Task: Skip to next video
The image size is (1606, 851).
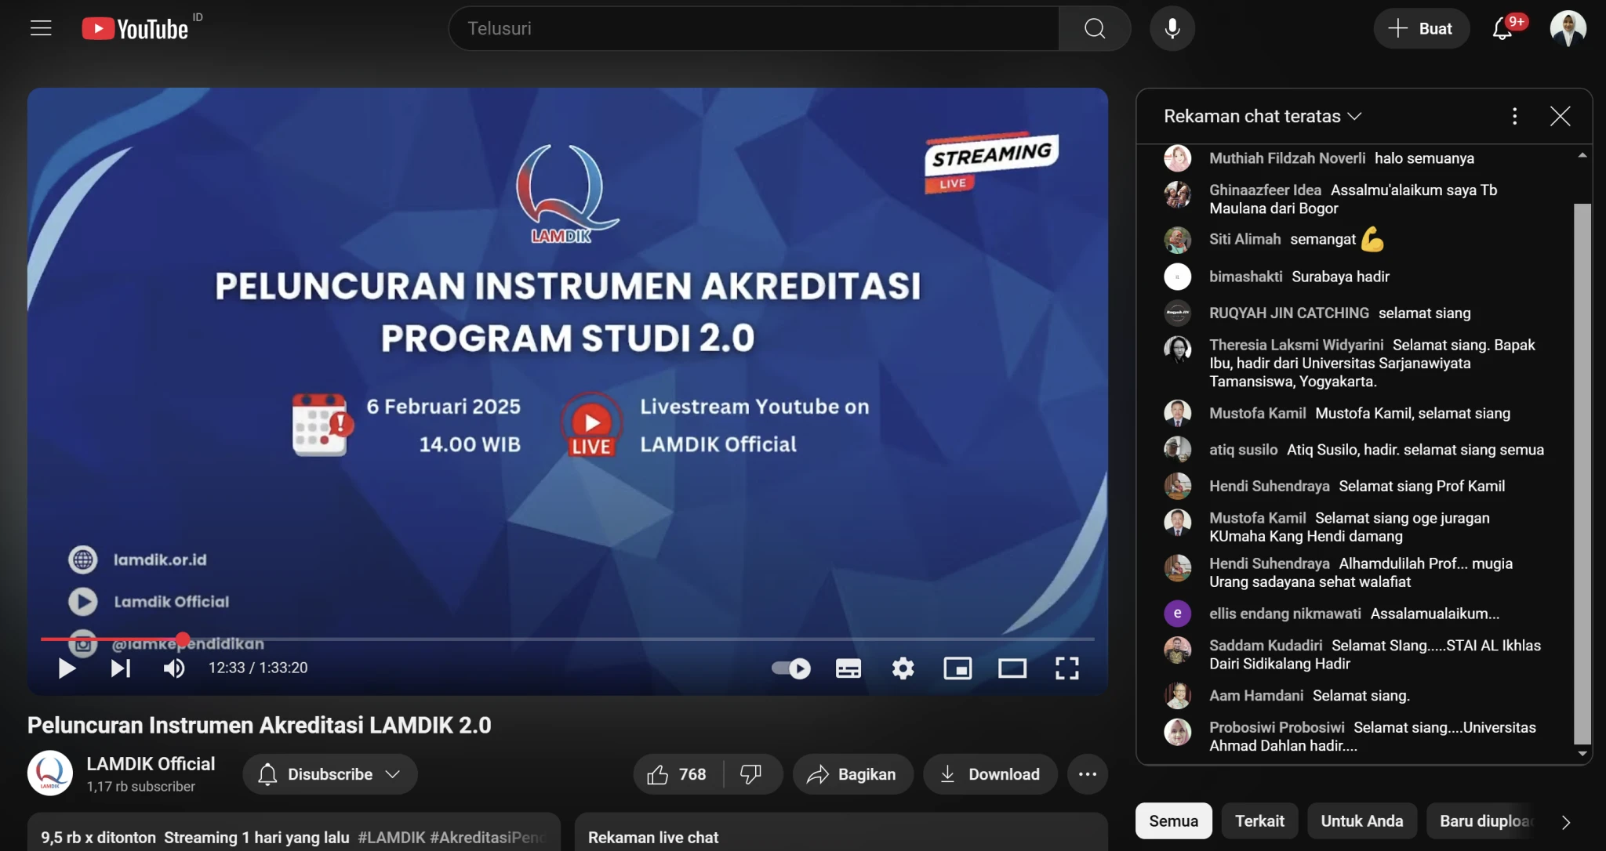Action: [x=120, y=668]
